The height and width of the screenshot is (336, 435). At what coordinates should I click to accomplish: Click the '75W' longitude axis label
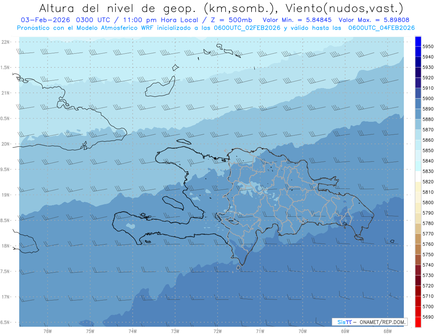pos(90,331)
